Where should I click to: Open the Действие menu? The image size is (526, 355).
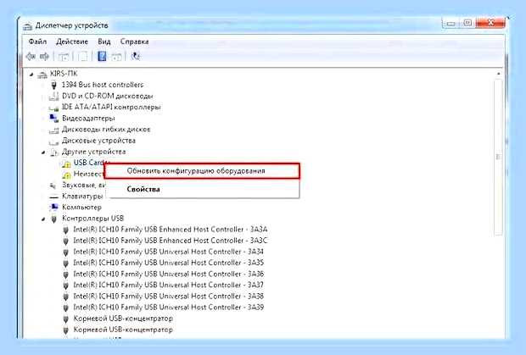tap(72, 42)
